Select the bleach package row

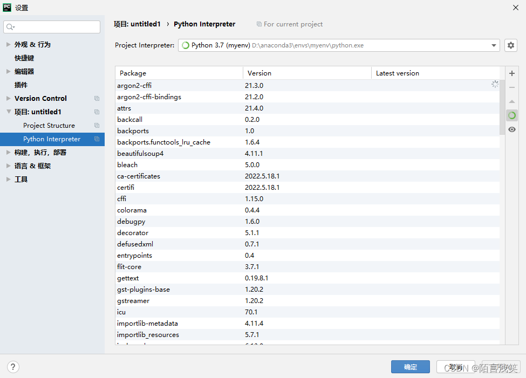(x=308, y=164)
